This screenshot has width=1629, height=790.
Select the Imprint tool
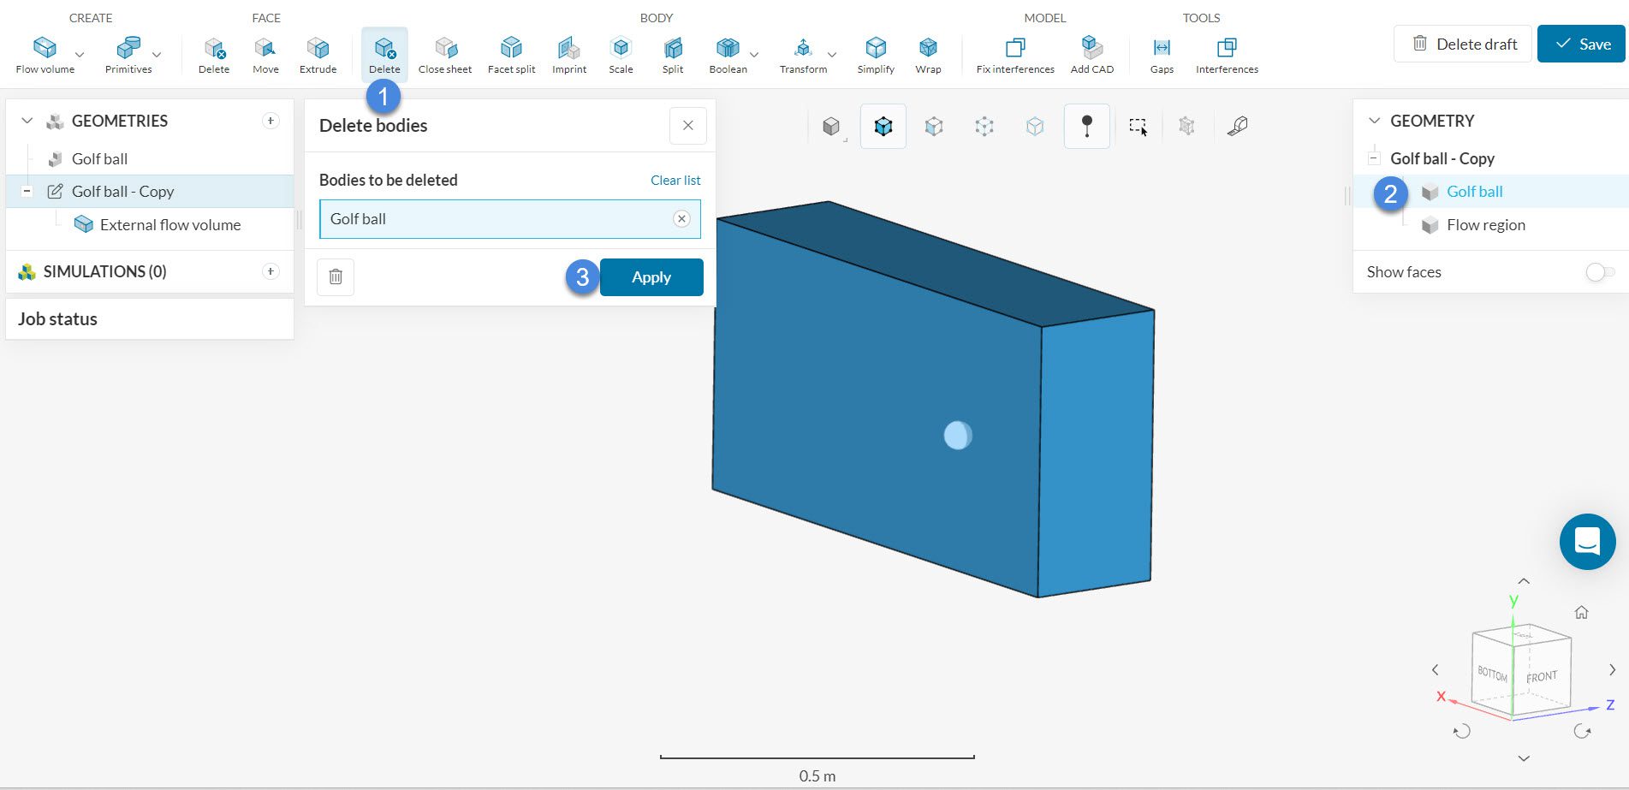(569, 55)
